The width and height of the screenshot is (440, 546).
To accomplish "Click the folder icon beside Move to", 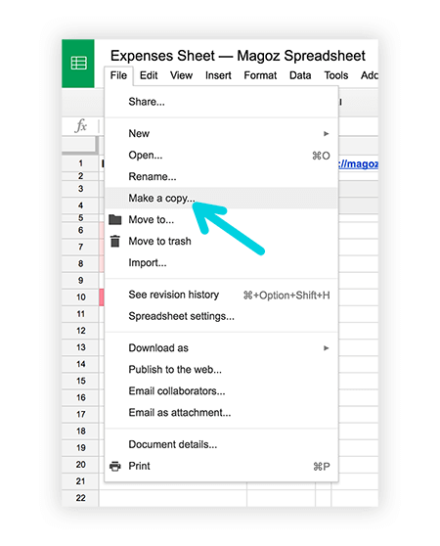I will pos(115,220).
